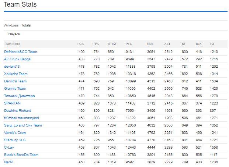The image size is (229, 167).
Task: Sort by the REB column header
Action: tap(150, 44)
